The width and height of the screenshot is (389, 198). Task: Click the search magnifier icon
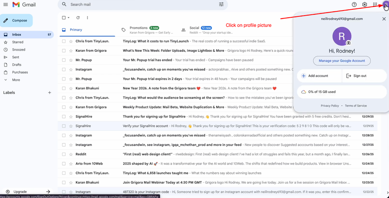(x=64, y=5)
